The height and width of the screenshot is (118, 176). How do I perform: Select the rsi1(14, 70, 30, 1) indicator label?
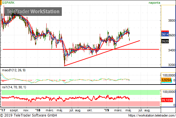[x=14, y=87]
